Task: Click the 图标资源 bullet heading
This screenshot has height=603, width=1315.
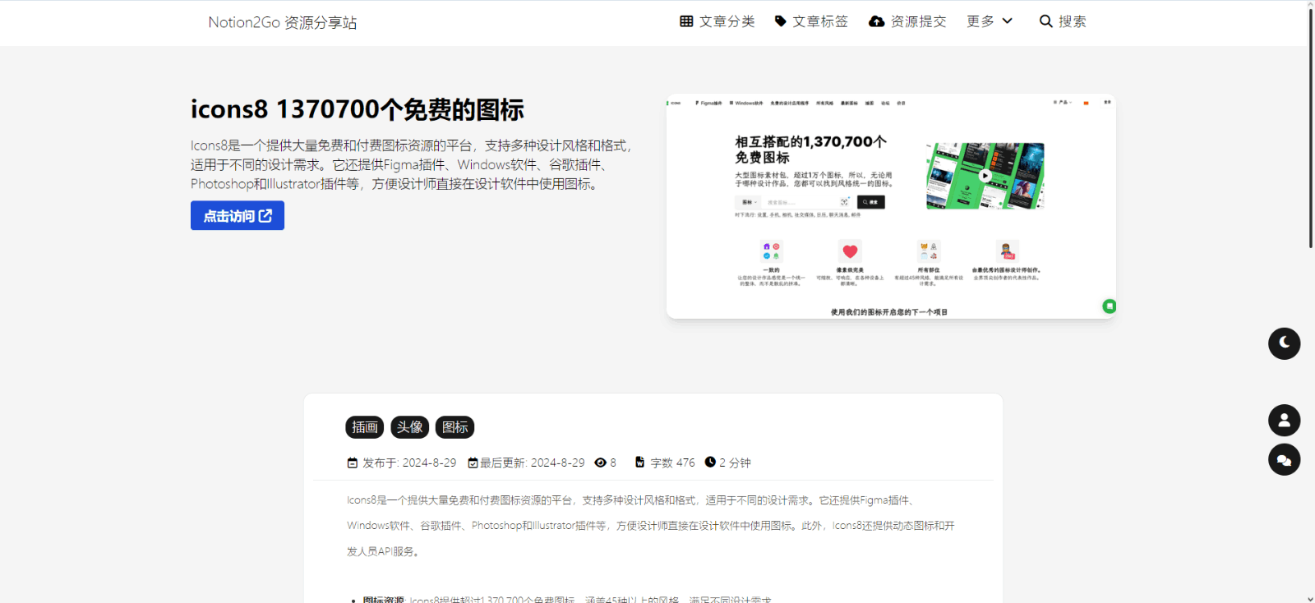Action: pyautogui.click(x=384, y=600)
